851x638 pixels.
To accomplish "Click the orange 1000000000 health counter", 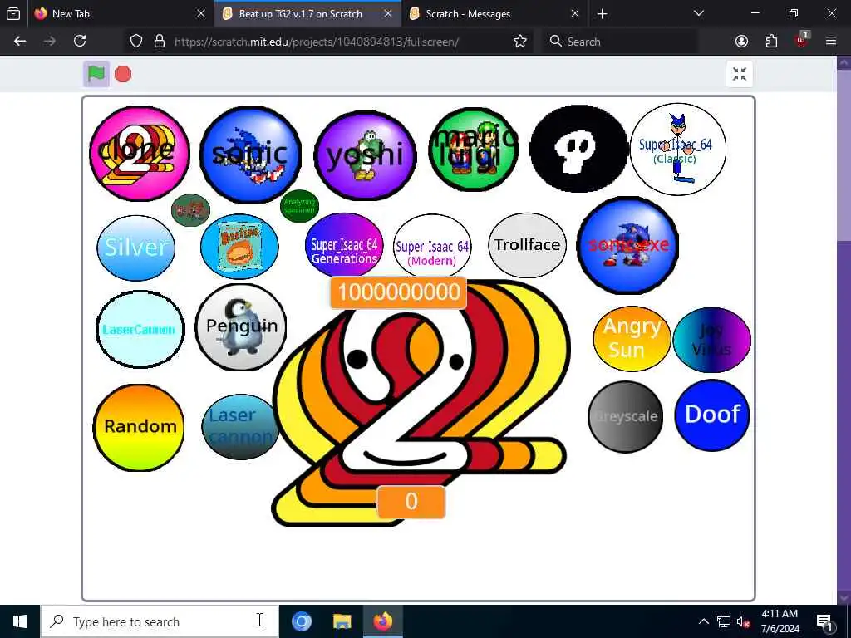I will point(398,292).
